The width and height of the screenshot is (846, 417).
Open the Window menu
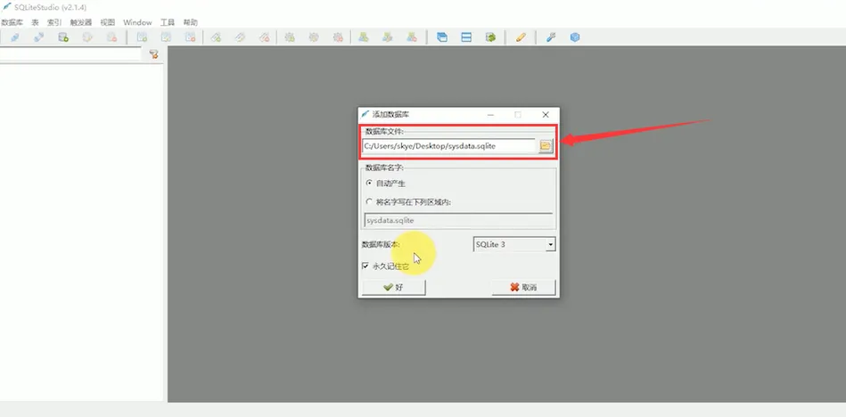tap(137, 22)
